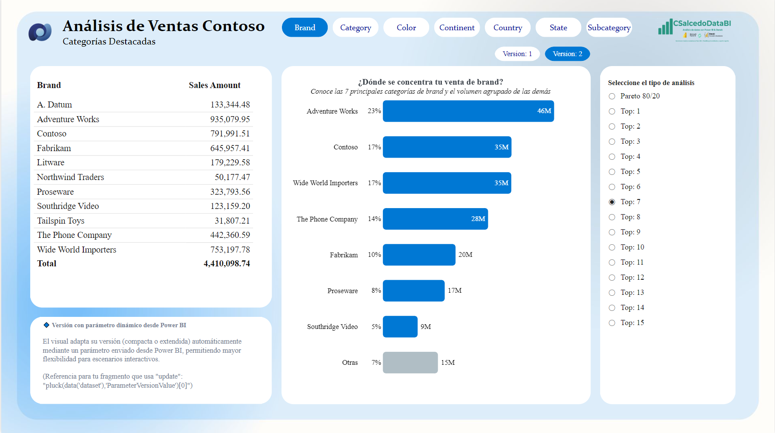775x433 pixels.
Task: Click the CSalcedoDataBI logo
Action: click(x=694, y=29)
